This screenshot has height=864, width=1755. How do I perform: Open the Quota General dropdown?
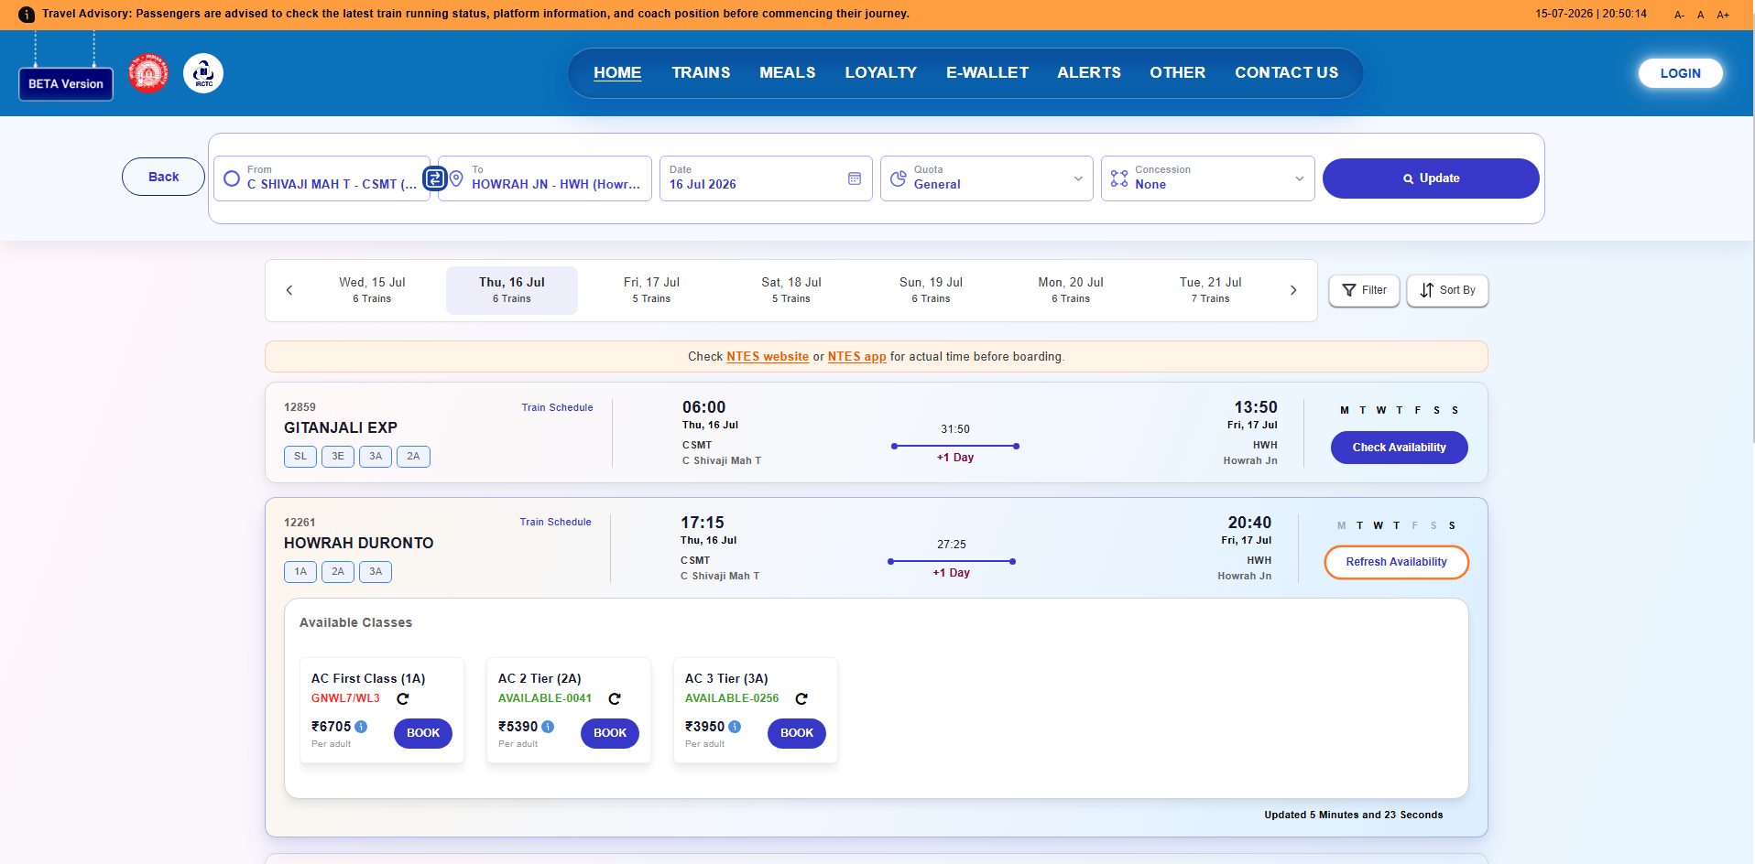click(x=987, y=178)
